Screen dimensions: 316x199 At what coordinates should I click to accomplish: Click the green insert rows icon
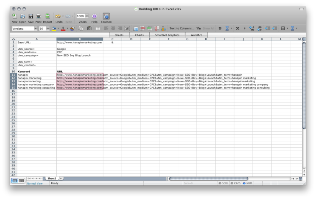150,29
